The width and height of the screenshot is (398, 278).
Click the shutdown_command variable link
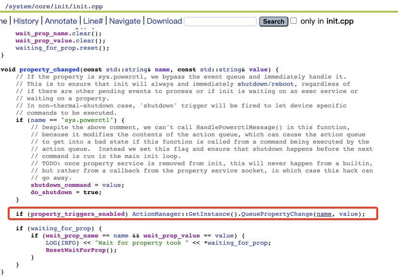60,185
